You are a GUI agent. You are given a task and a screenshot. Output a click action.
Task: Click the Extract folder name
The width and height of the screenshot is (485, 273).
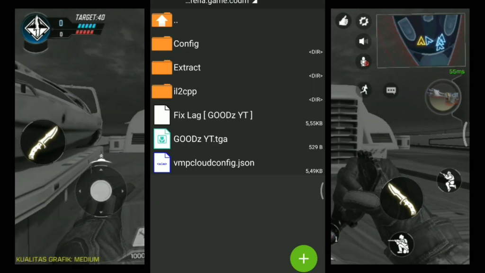click(x=187, y=67)
